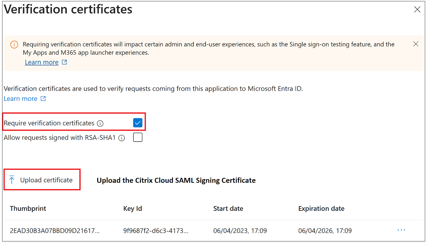
Task: Open the banner's underlined Learn more link
Action: (x=42, y=62)
